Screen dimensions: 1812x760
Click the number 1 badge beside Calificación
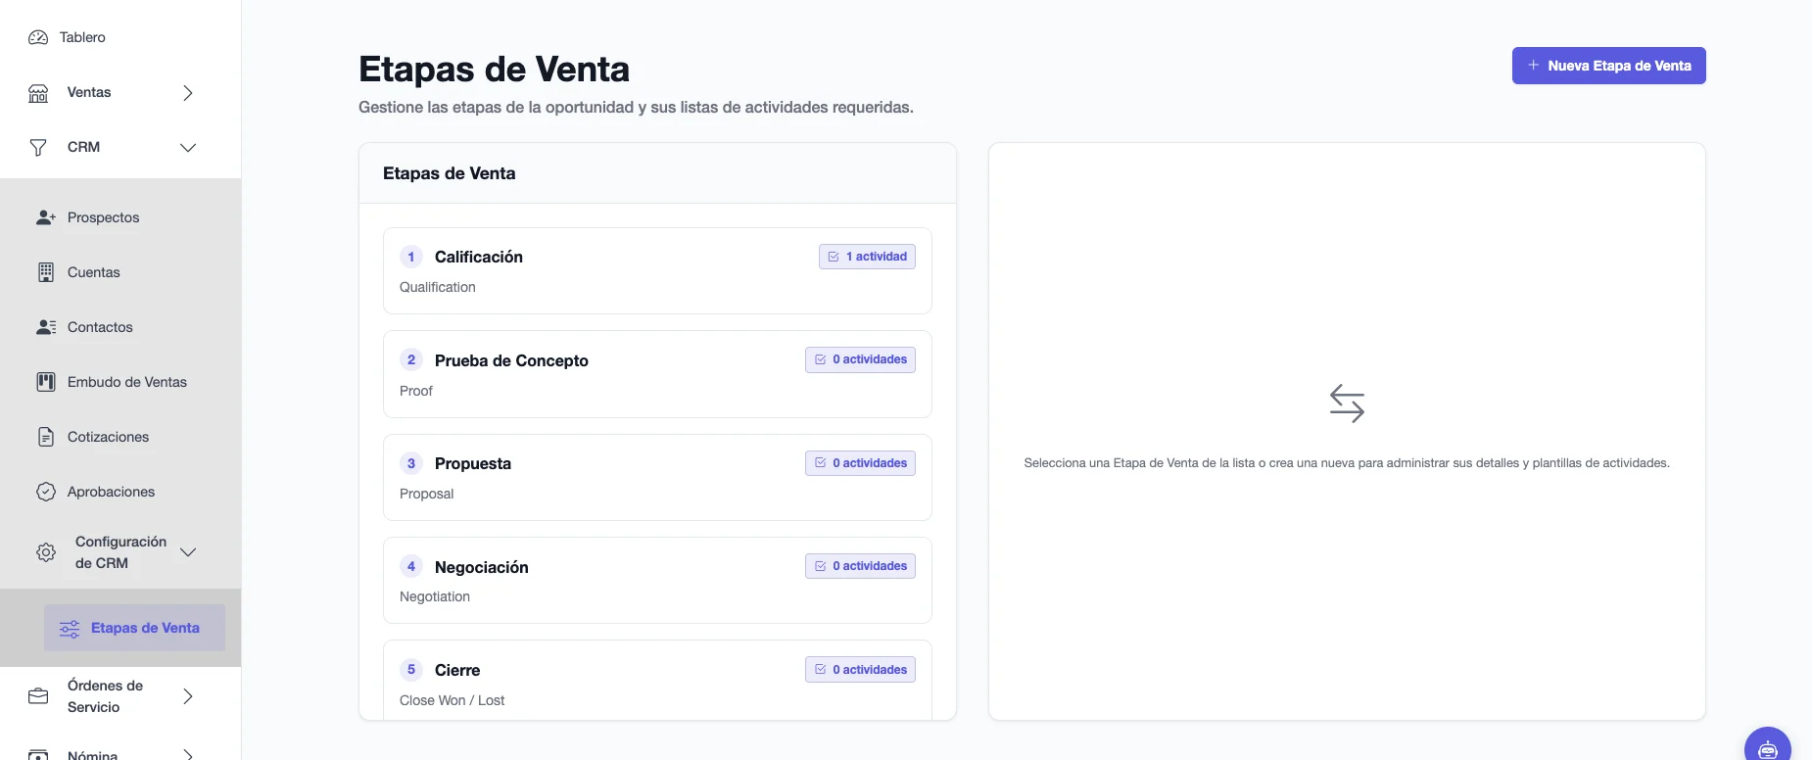coord(411,257)
